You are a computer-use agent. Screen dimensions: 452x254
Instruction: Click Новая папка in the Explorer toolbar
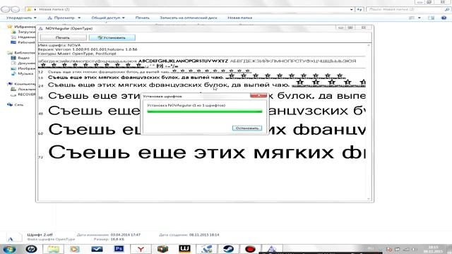tap(240, 18)
